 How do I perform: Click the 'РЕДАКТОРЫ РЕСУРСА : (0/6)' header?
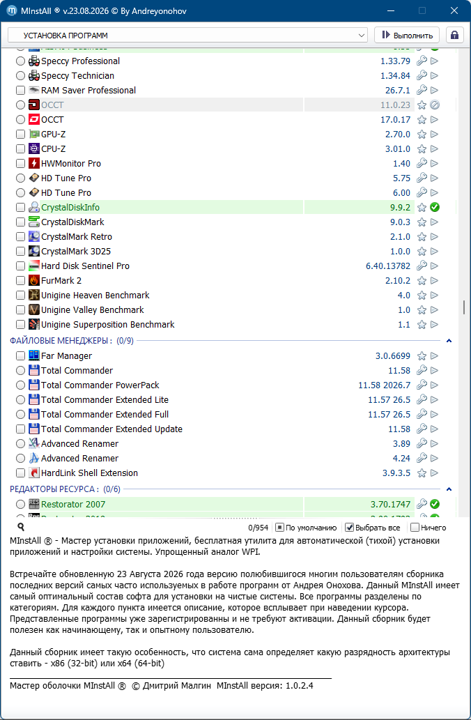tap(65, 489)
